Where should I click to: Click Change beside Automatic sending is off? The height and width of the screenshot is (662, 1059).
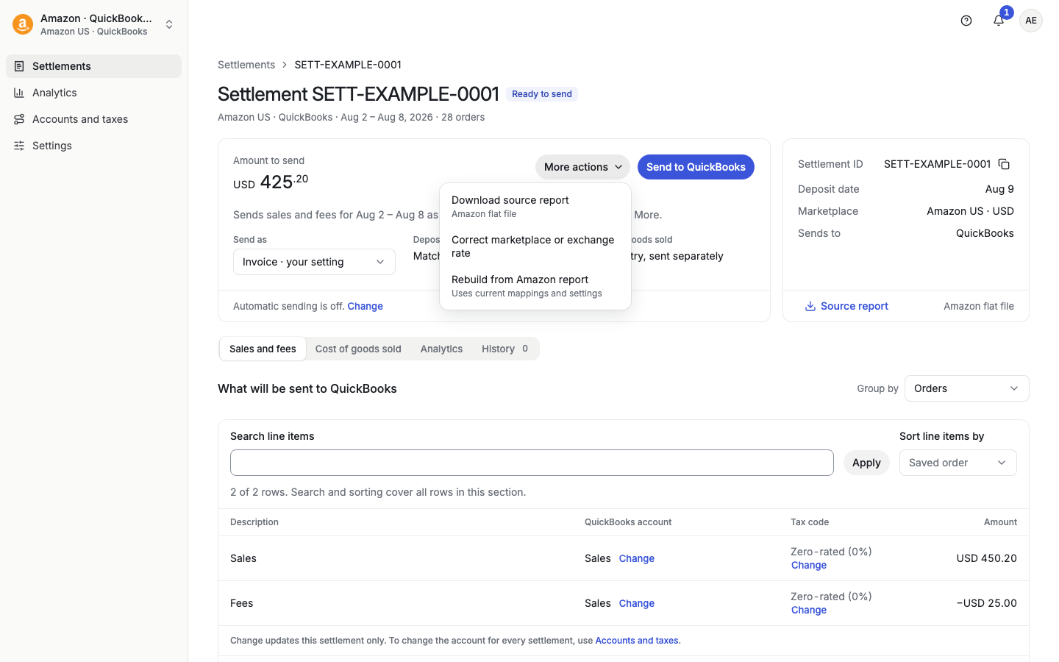tap(365, 306)
